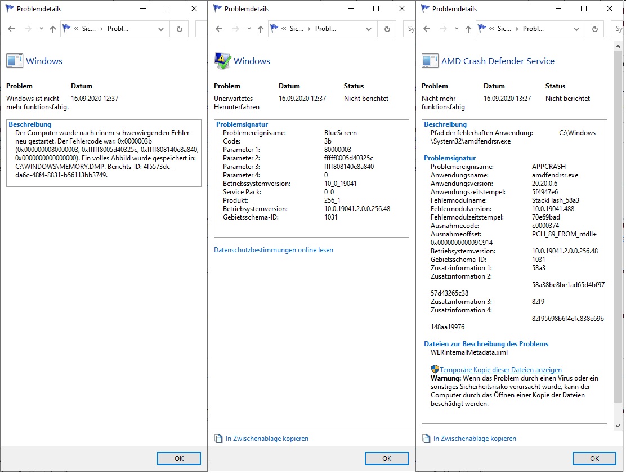Go back in the middle Problemdetails window
The image size is (626, 474).
pos(219,29)
